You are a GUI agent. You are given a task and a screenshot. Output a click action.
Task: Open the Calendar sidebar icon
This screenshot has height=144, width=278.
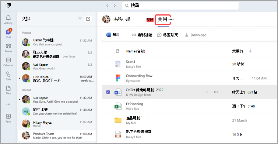click(8, 60)
